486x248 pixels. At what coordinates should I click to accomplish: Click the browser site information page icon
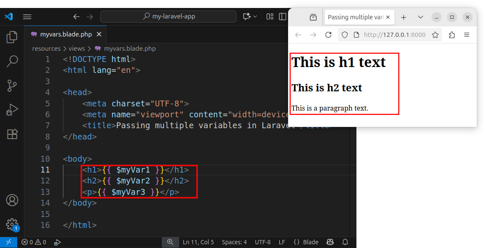(x=356, y=35)
